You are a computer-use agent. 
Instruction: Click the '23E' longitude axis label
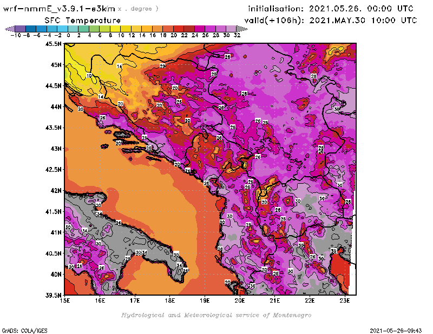(345, 300)
